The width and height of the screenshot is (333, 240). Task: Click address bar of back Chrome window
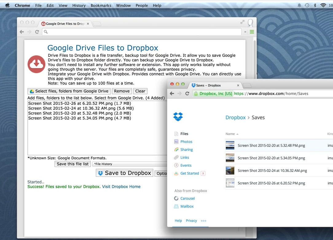pyautogui.click(x=142, y=32)
